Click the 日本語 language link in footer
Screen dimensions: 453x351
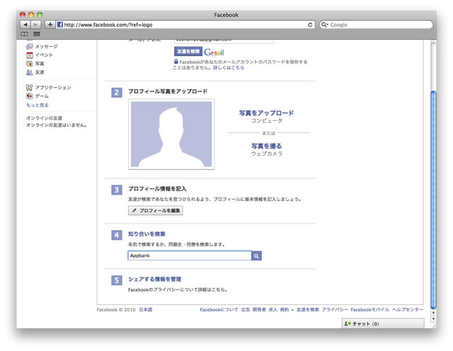(146, 310)
